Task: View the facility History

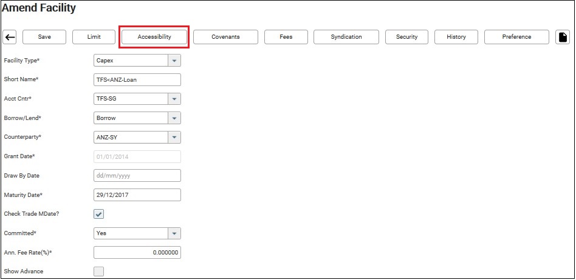Action: tap(456, 37)
